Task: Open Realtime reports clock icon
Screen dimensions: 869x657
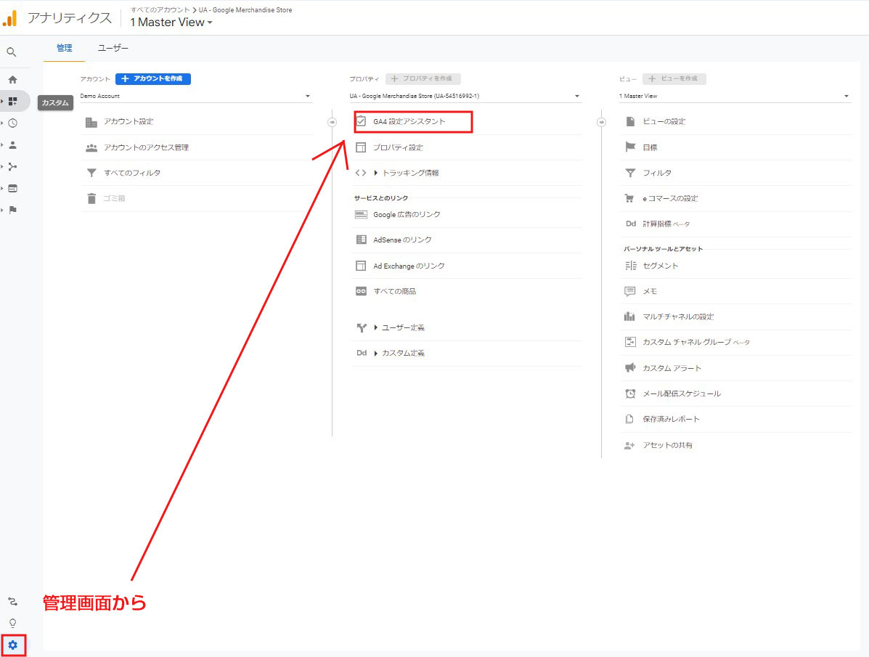Action: coord(13,123)
